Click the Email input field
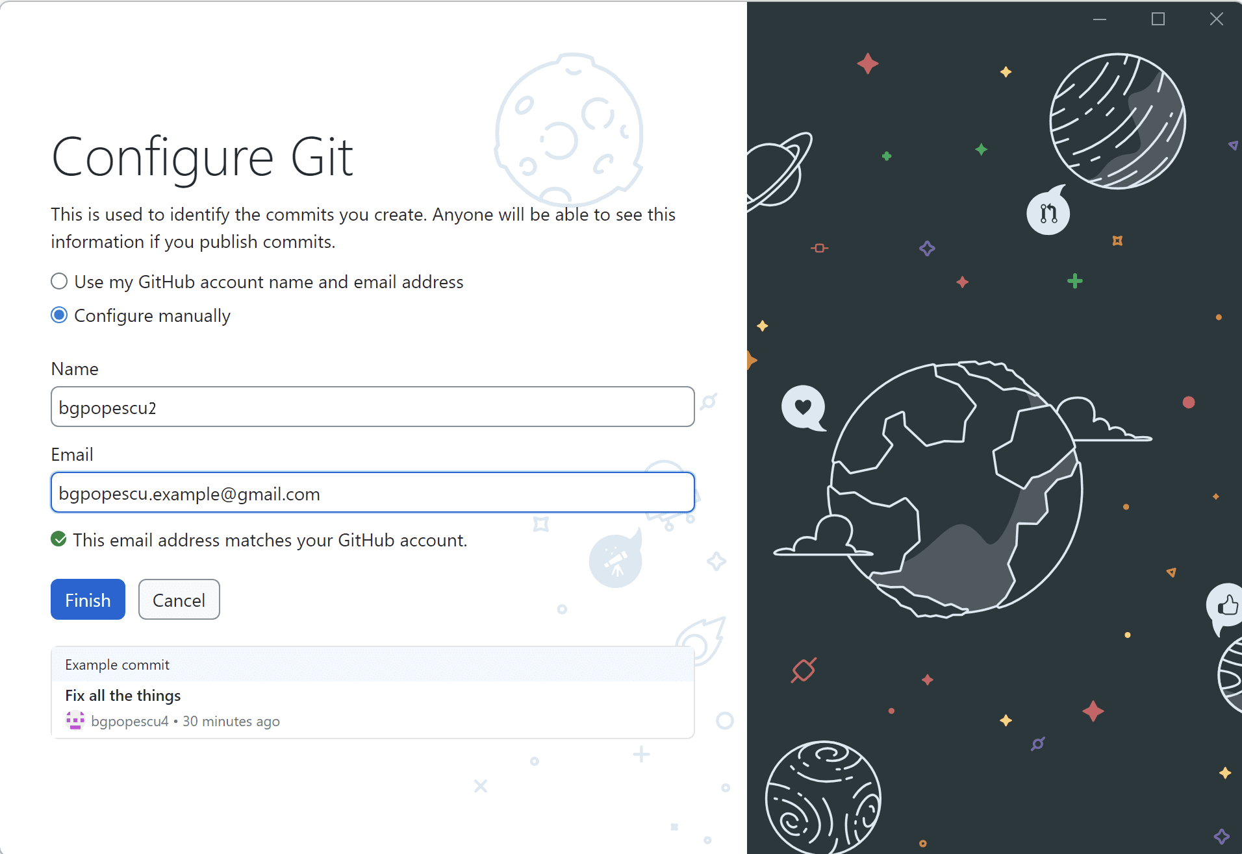The width and height of the screenshot is (1242, 854). [372, 493]
